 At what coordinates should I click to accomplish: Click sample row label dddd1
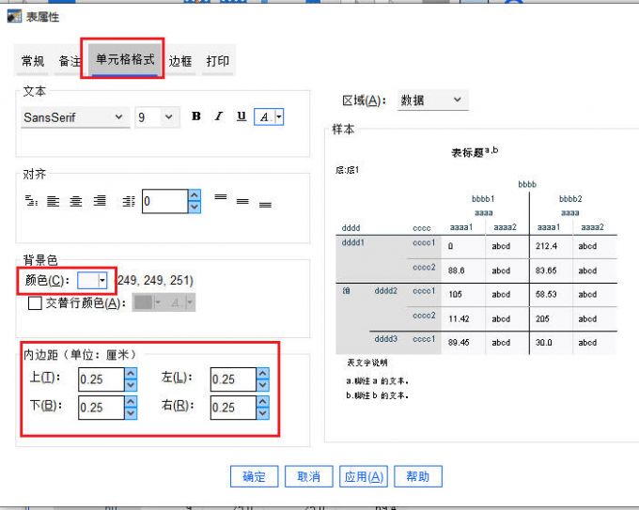point(353,242)
